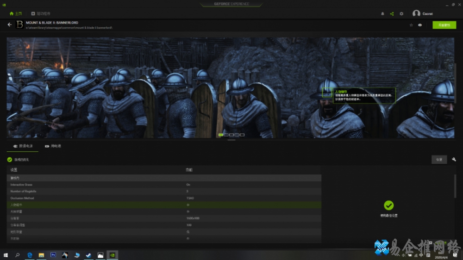Open GeForce Experience settings gear
The width and height of the screenshot is (463, 260).
[401, 14]
